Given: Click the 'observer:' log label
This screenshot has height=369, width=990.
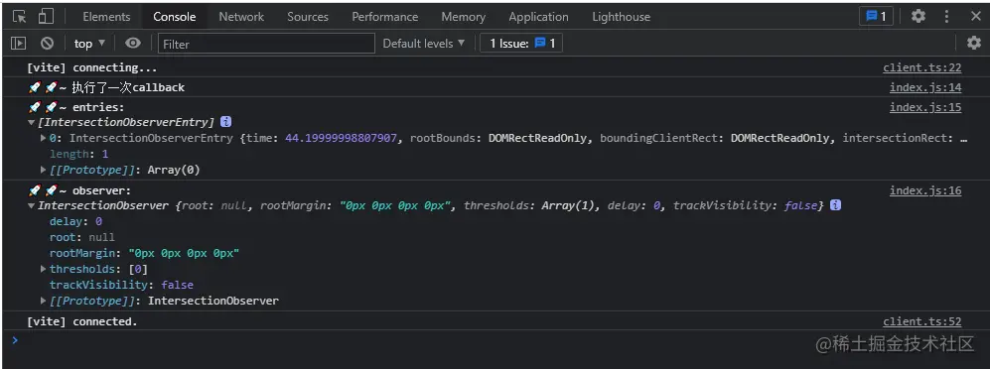Looking at the screenshot, I should pyautogui.click(x=101, y=190).
